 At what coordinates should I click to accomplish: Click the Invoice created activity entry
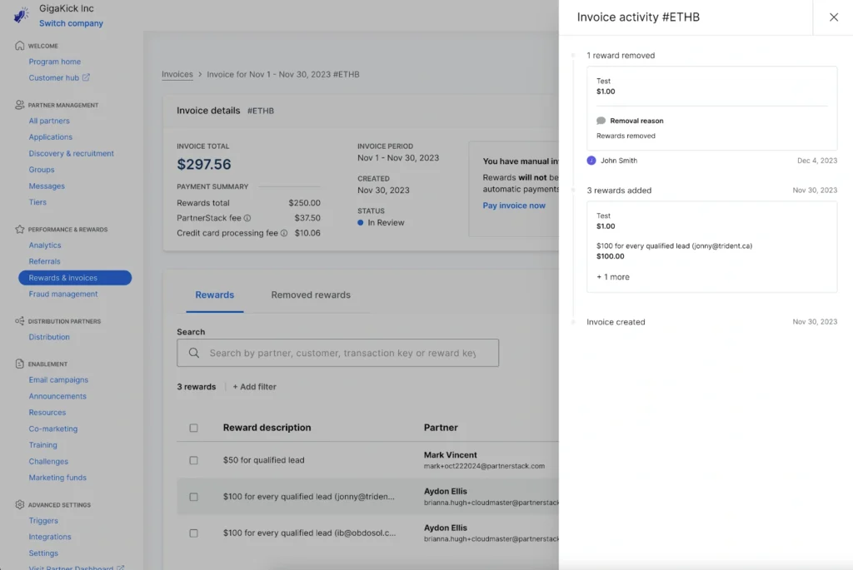616,322
